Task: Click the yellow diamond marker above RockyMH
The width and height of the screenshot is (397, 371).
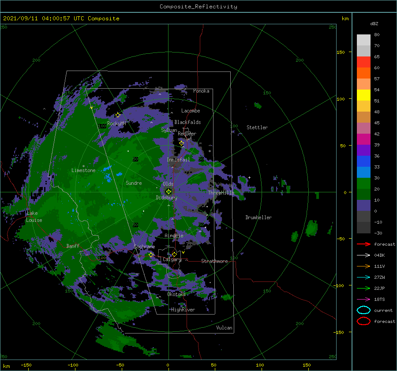Action: [118, 115]
